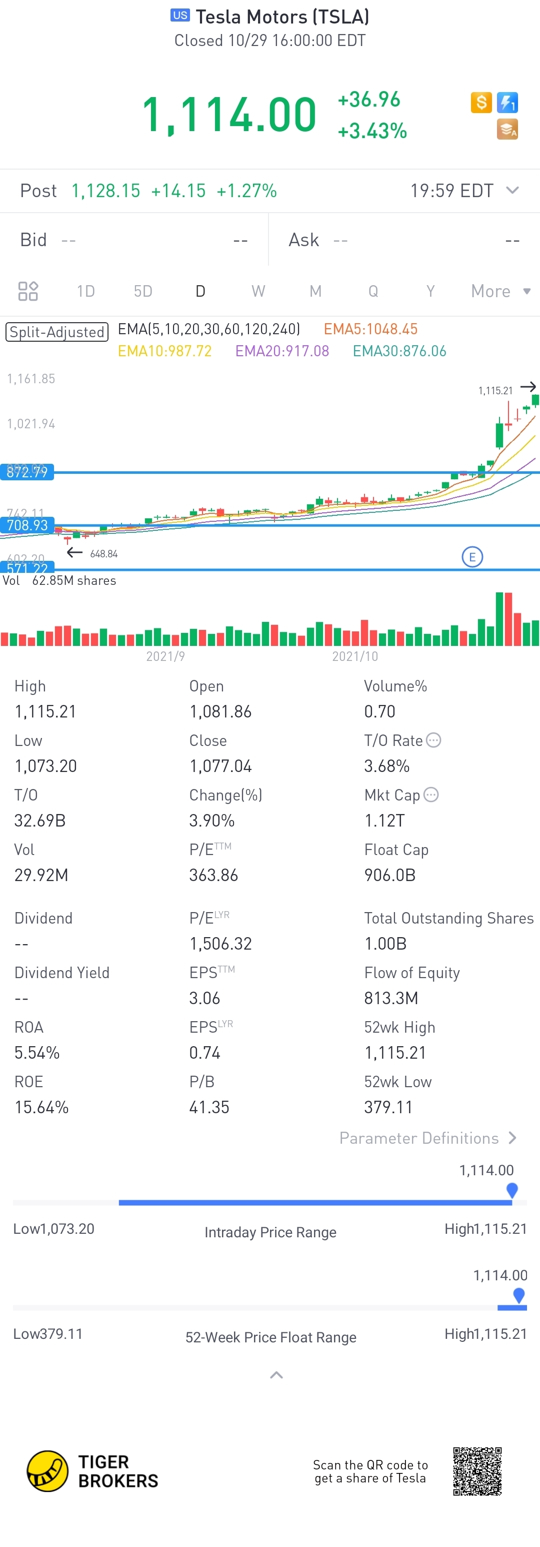Tap the coin stack icon
This screenshot has width=540, height=1547.
pos(507,129)
